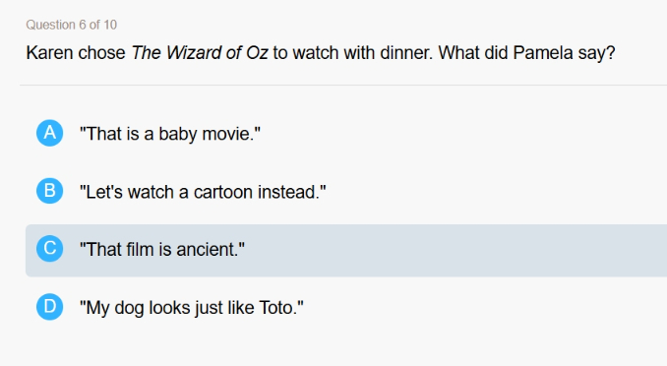Click the word "ancient" in option C
The width and height of the screenshot is (667, 366).
tap(208, 249)
